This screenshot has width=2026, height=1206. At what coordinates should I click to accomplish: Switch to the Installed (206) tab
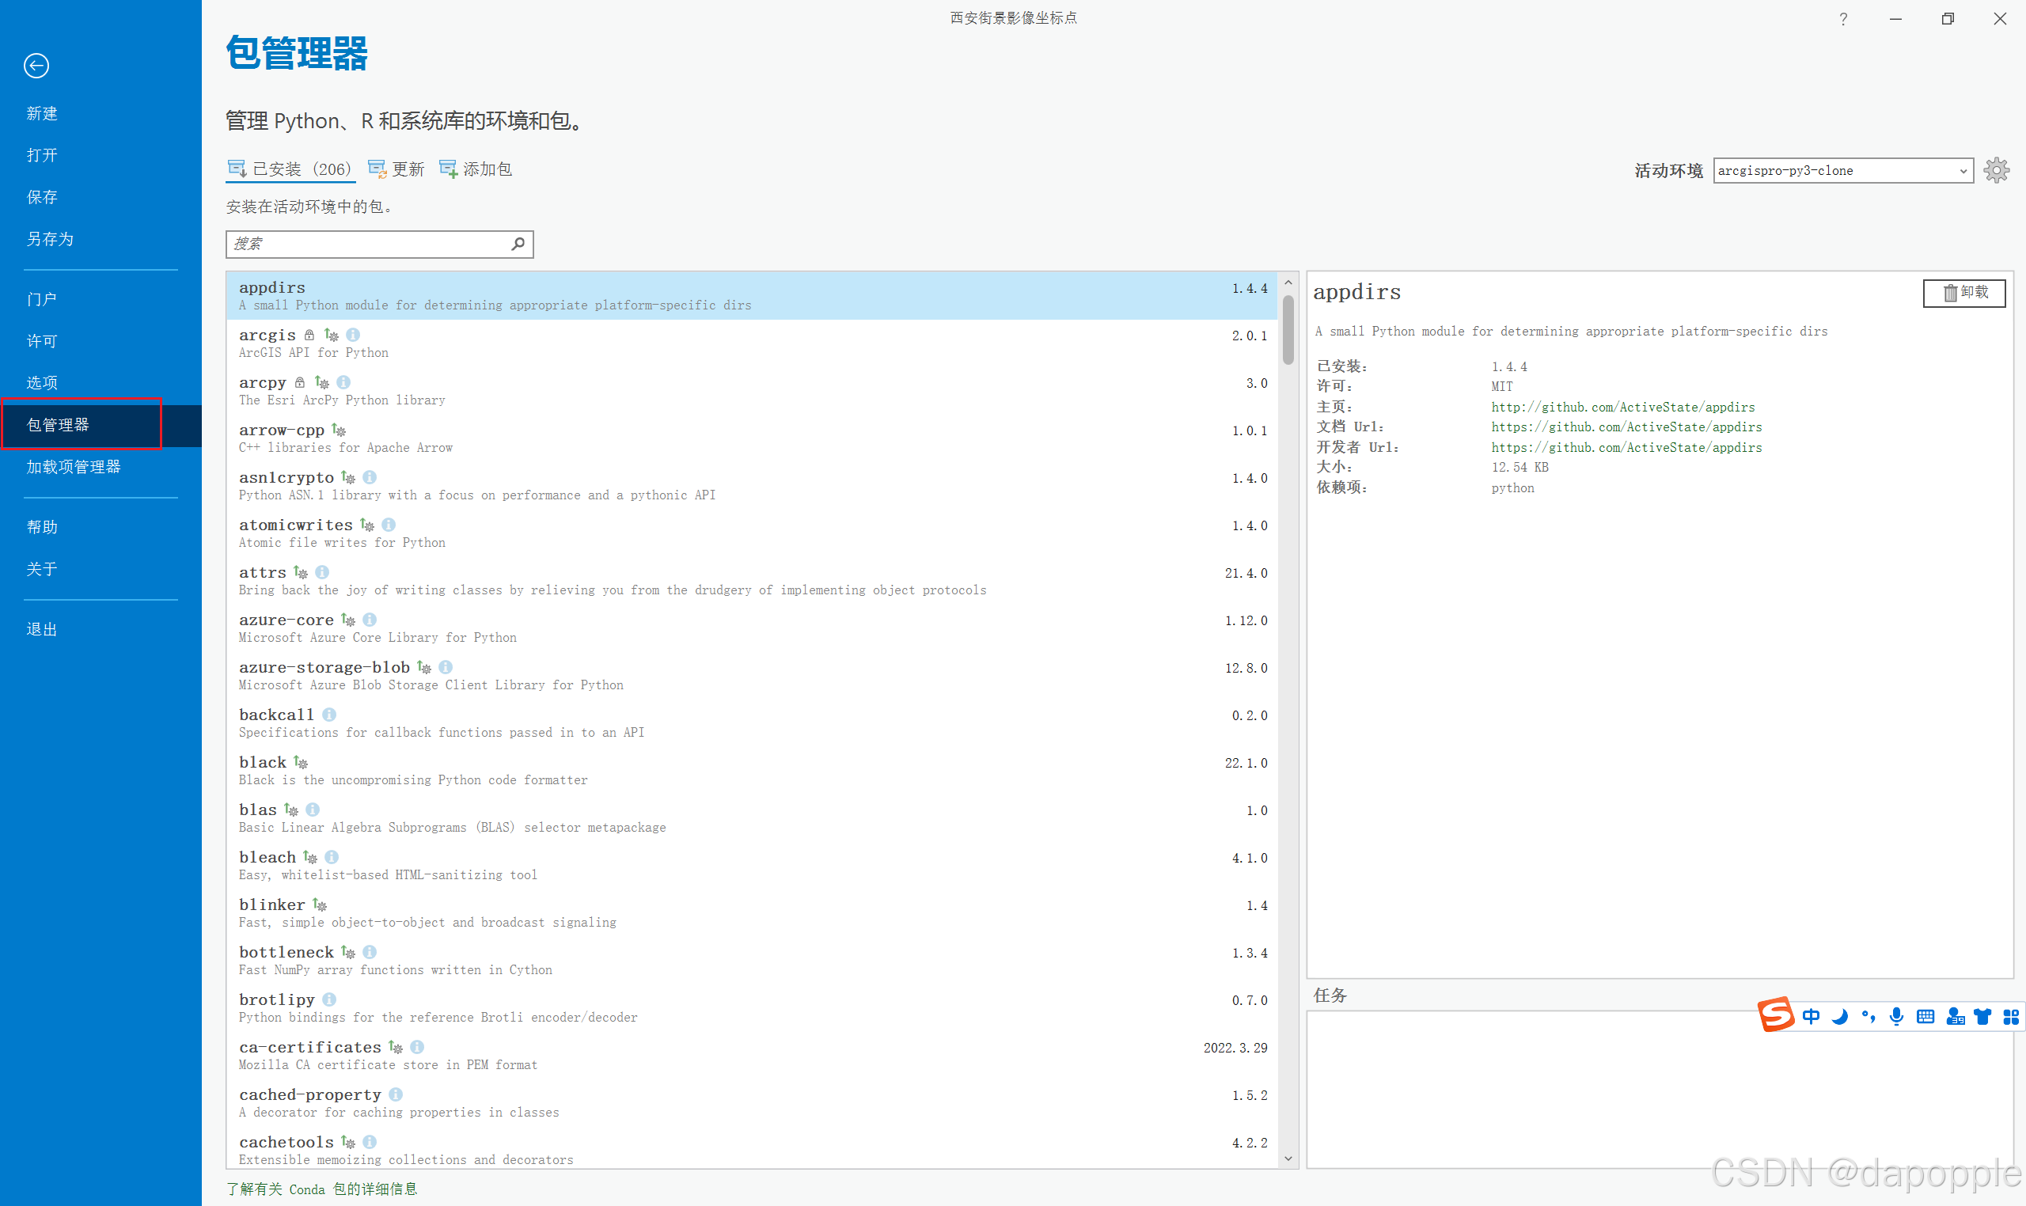pos(290,169)
